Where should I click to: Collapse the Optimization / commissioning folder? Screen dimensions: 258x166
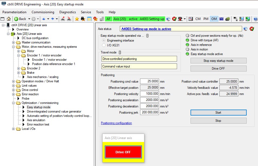(x=13, y=103)
